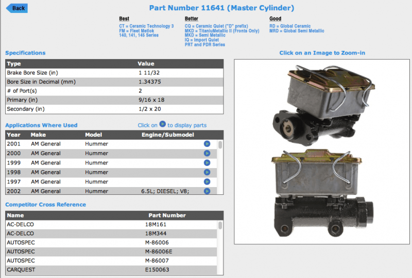Click the Name column header
The width and height of the screenshot is (412, 278).
(x=15, y=215)
